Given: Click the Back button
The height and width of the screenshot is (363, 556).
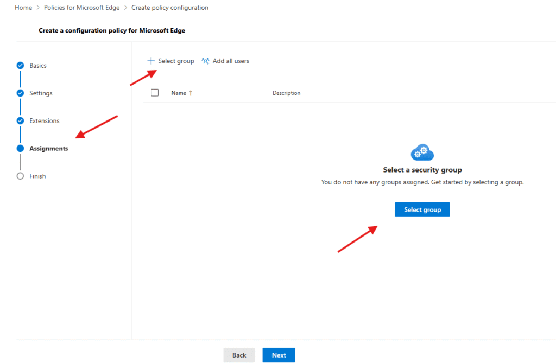Looking at the screenshot, I should pos(239,355).
